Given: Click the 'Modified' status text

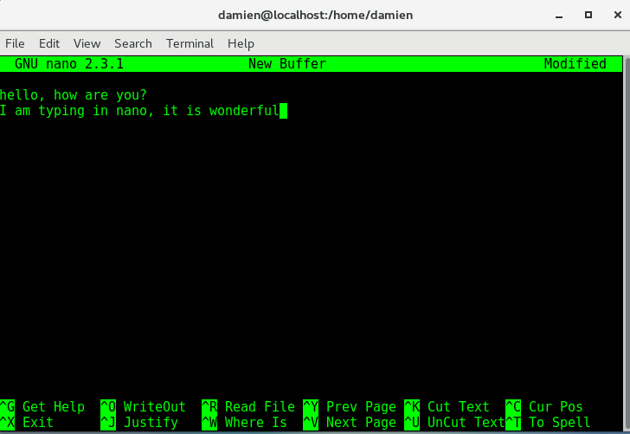Looking at the screenshot, I should click(575, 64).
